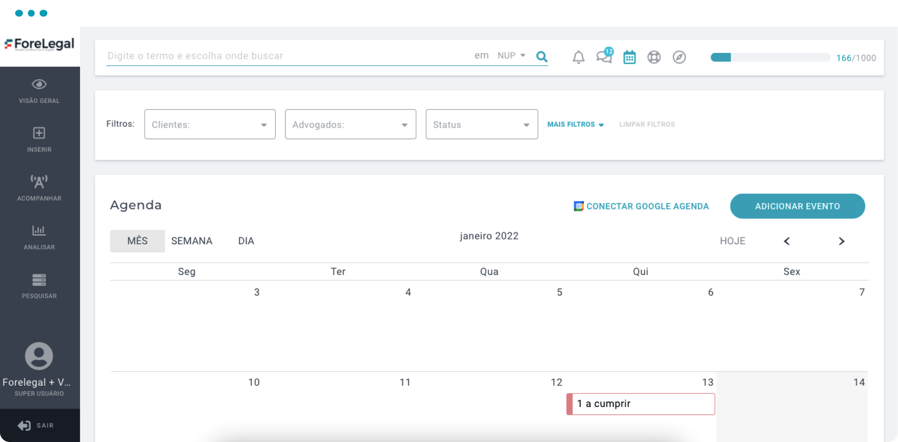Open the compass explore icon
The width and height of the screenshot is (898, 442).
pos(679,57)
